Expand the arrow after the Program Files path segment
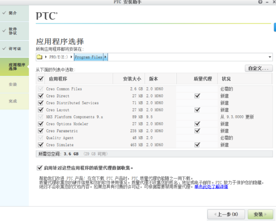 (105, 57)
